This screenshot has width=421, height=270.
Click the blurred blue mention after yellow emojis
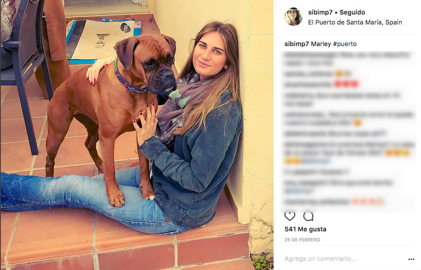pyautogui.click(x=316, y=161)
